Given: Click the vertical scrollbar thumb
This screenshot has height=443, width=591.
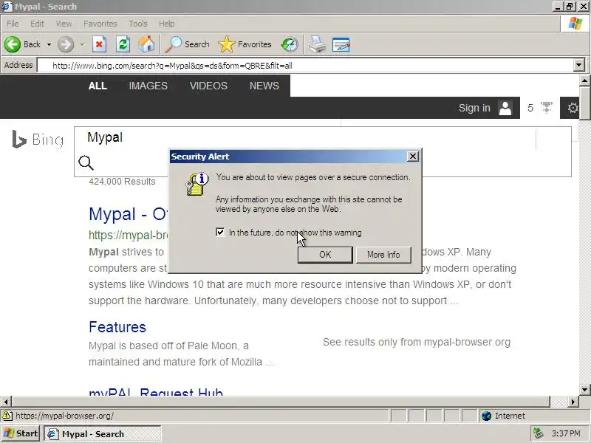Looking at the screenshot, I should (x=584, y=103).
